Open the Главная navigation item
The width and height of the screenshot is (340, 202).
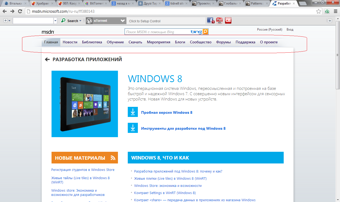tap(51, 42)
